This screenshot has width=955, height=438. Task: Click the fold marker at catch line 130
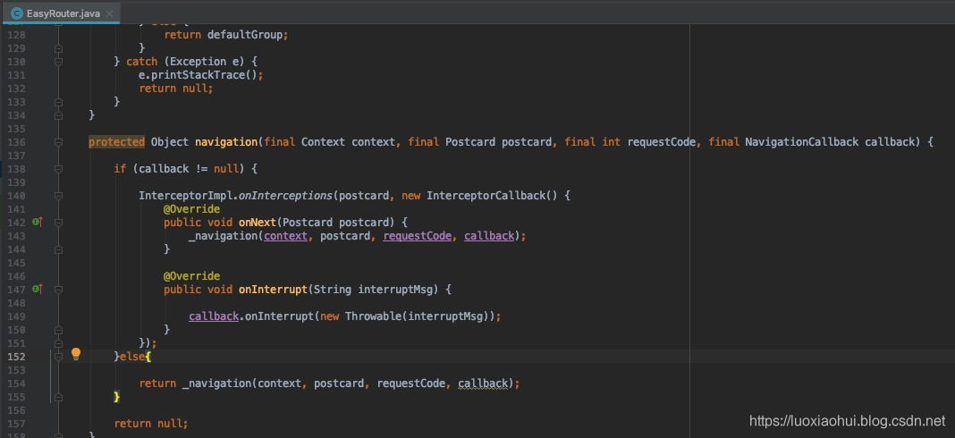(58, 62)
